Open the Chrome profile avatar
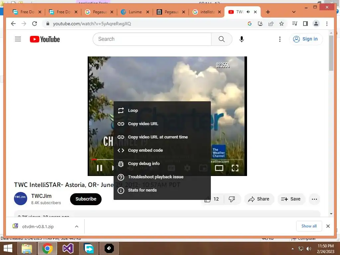The height and width of the screenshot is (255, 340). click(316, 24)
